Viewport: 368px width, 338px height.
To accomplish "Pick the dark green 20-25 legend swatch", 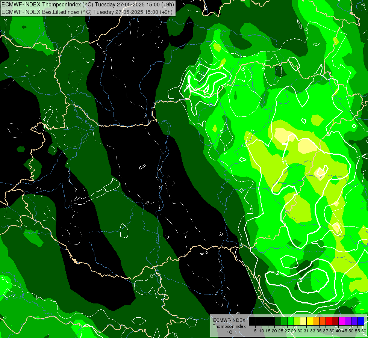I will (278, 321).
